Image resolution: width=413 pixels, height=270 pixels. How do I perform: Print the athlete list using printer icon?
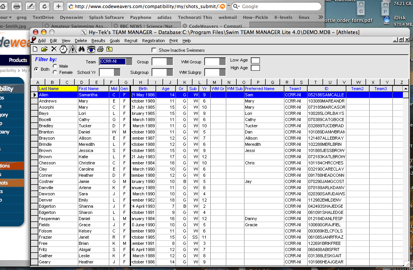click(x=100, y=49)
